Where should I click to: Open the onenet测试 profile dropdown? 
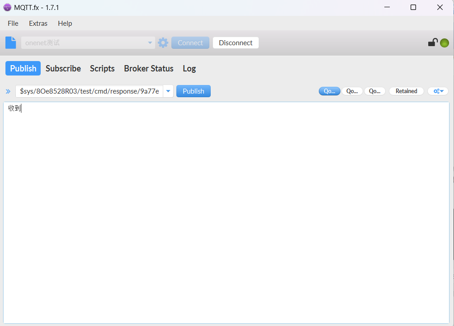point(88,43)
